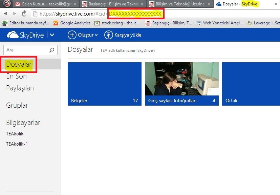Click the browser back arrow
This screenshot has height=195, width=280.
tap(5, 14)
